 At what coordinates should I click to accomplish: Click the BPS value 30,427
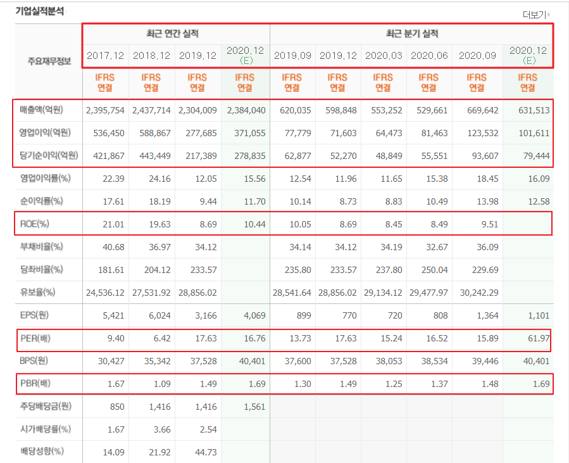click(111, 361)
